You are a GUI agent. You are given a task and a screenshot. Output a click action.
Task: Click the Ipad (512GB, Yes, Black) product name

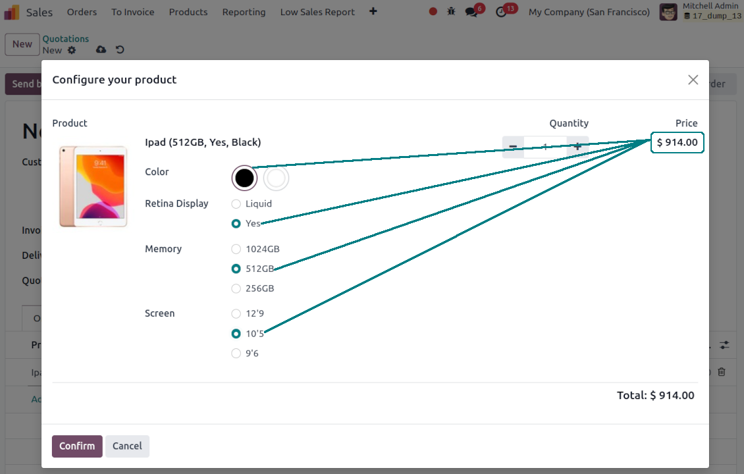[203, 142]
